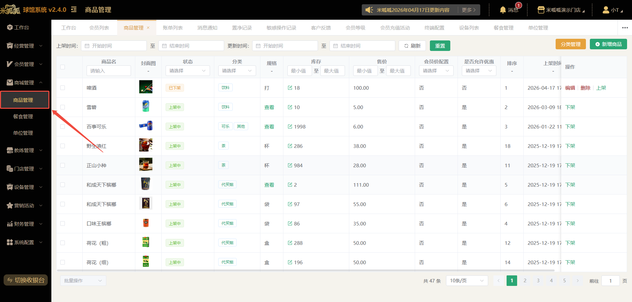
Task: Edit stock icon for 口味王槟榔
Action: coord(290,223)
